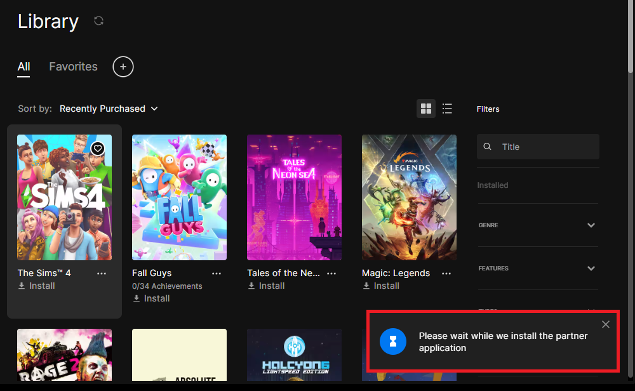Click the download icon next to Magic: Legends Install

367,286
